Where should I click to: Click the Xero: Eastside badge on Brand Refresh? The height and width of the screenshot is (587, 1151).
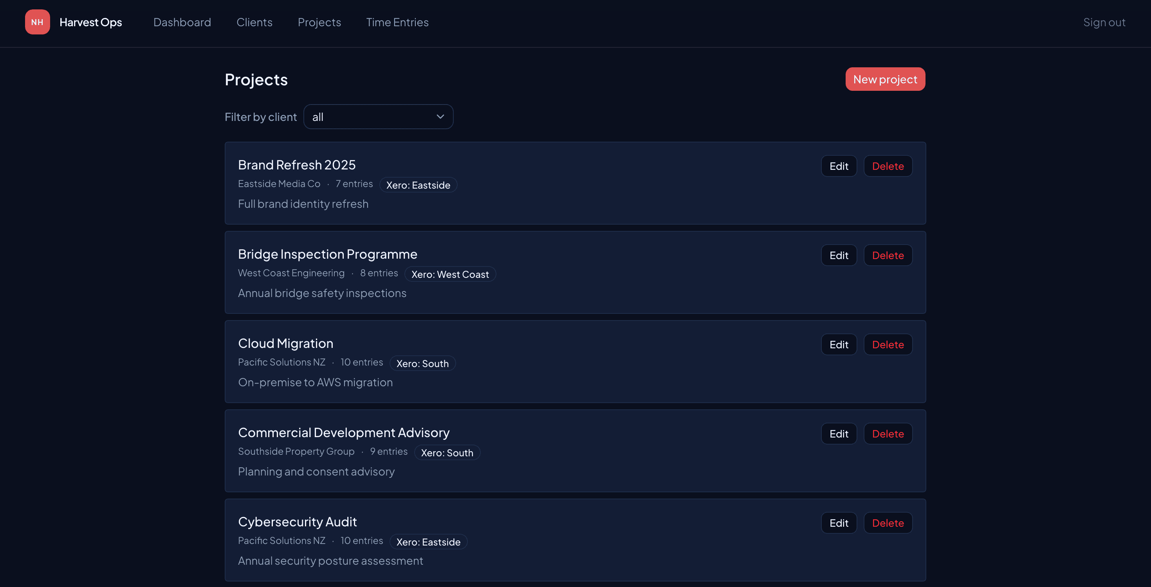[418, 185]
